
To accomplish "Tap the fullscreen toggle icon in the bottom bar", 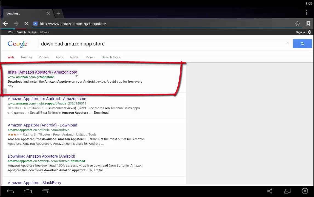I will [287, 191].
